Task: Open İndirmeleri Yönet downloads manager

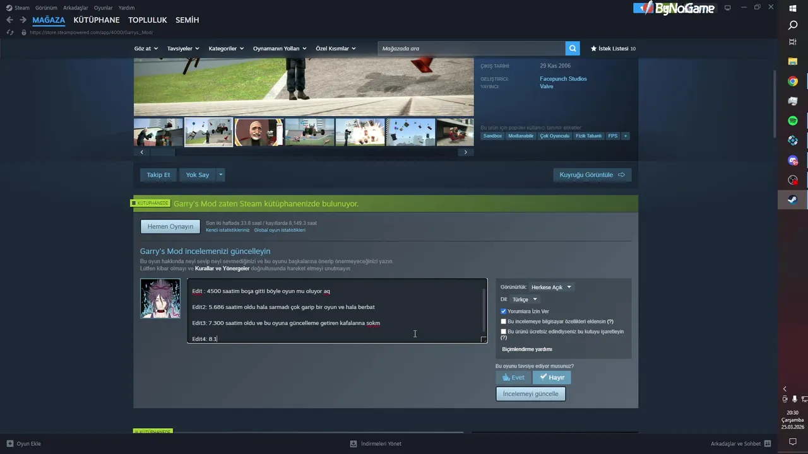Action: click(376, 443)
